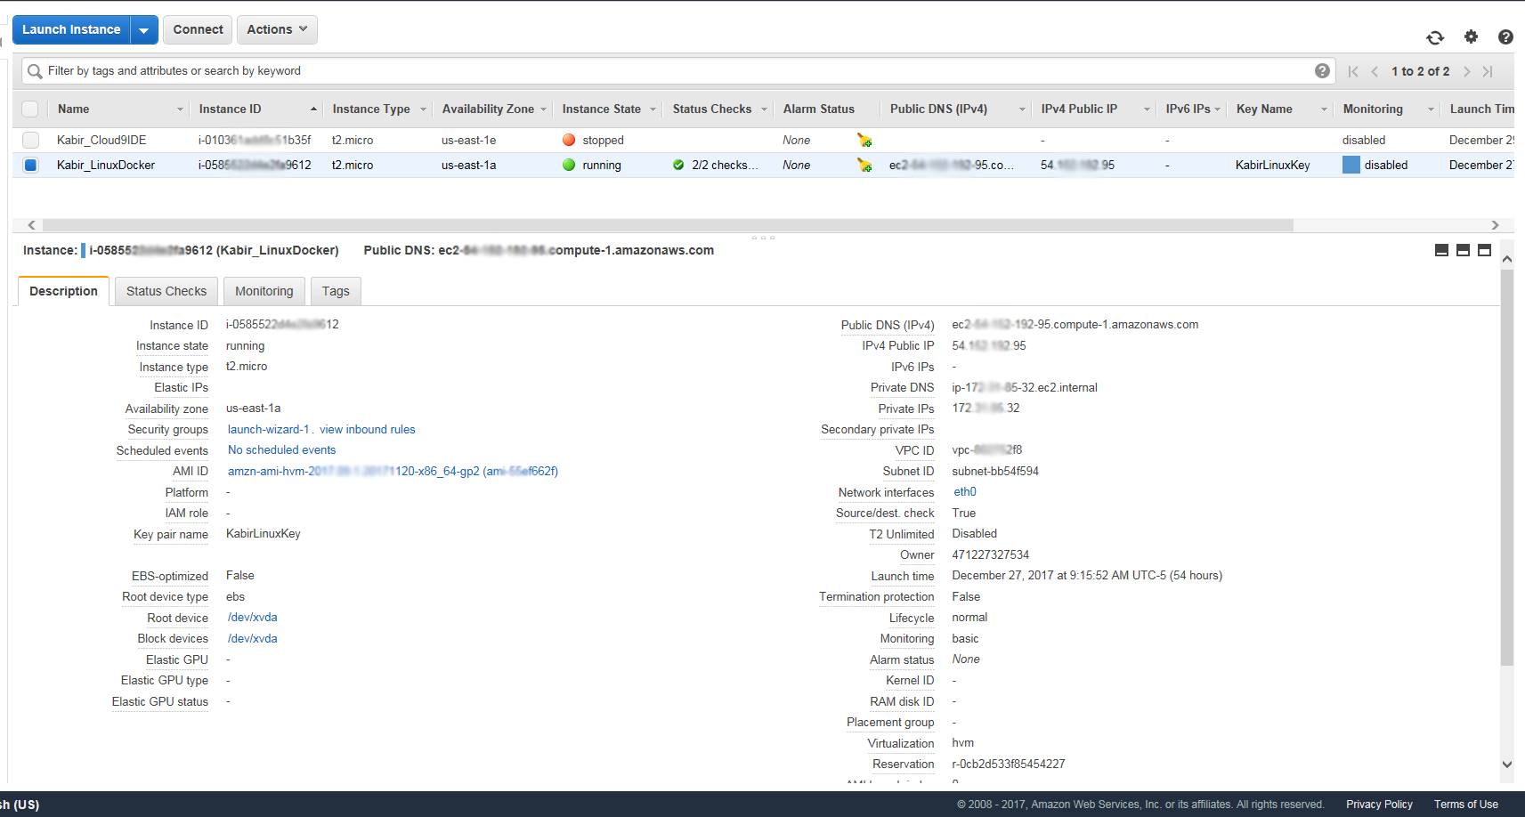The width and height of the screenshot is (1525, 817).
Task: Click KabirLinuxKey in the Key Name column
Action: (1272, 165)
